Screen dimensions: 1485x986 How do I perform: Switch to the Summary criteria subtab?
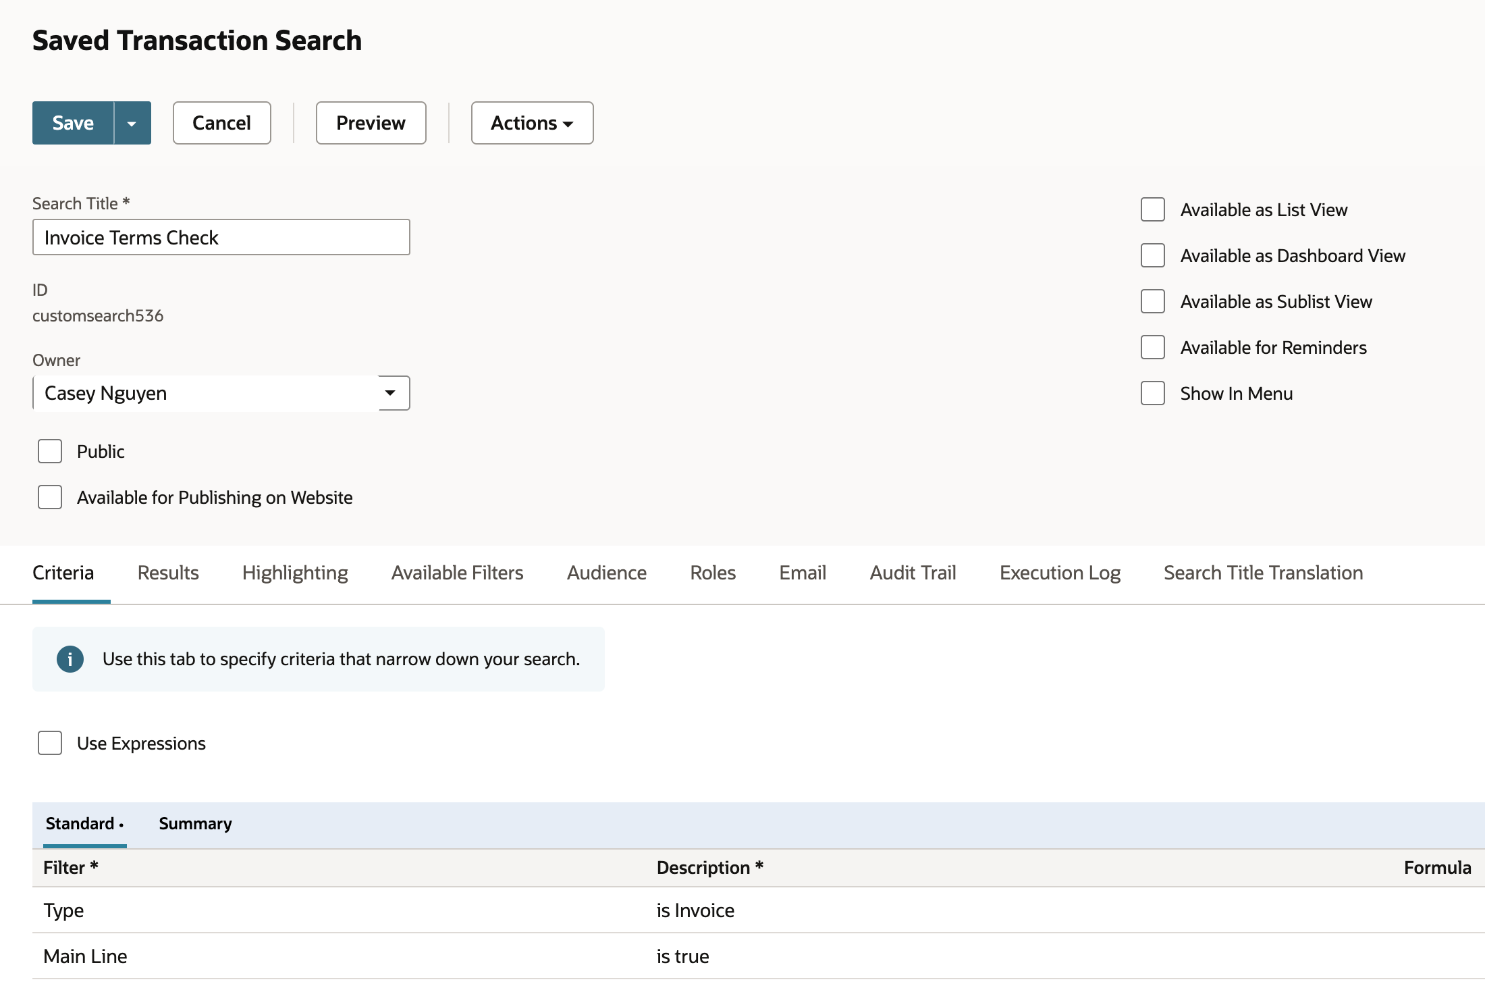tap(195, 824)
